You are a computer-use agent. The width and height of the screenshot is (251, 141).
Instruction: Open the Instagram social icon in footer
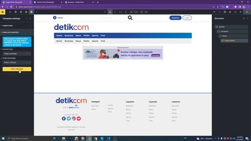(x=74, y=118)
